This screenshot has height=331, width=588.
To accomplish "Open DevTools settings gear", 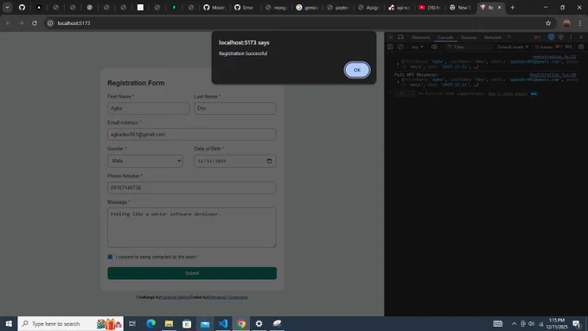I will 560,37.
